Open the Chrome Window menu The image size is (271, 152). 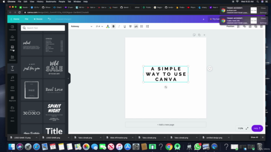click(77, 2)
